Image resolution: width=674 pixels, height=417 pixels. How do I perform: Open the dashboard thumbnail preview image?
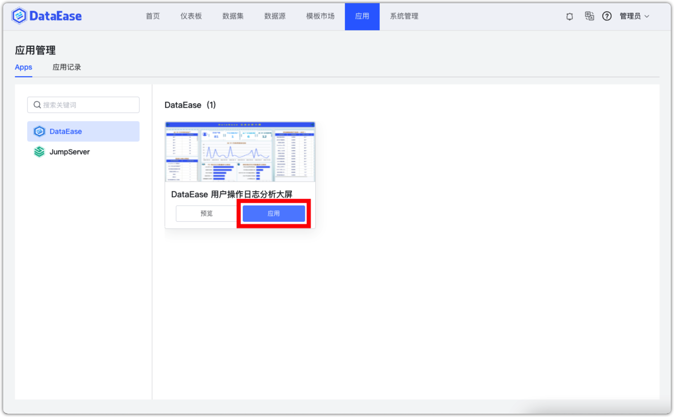[240, 152]
